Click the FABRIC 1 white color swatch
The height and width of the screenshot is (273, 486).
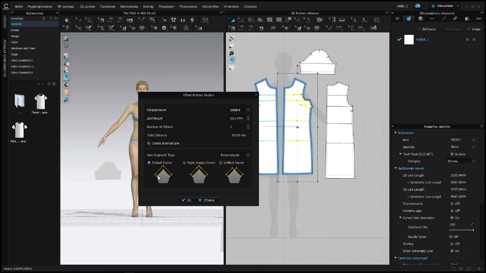click(x=409, y=39)
